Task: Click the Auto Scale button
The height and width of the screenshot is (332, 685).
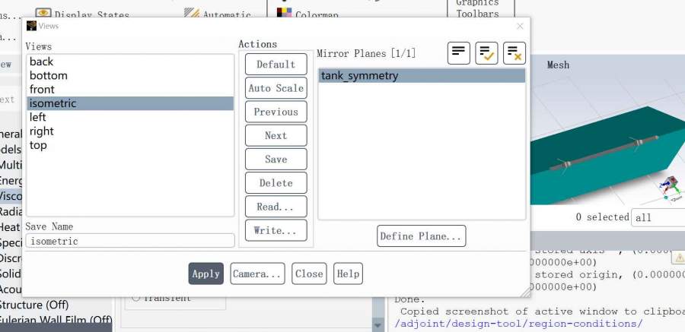Action: point(276,88)
